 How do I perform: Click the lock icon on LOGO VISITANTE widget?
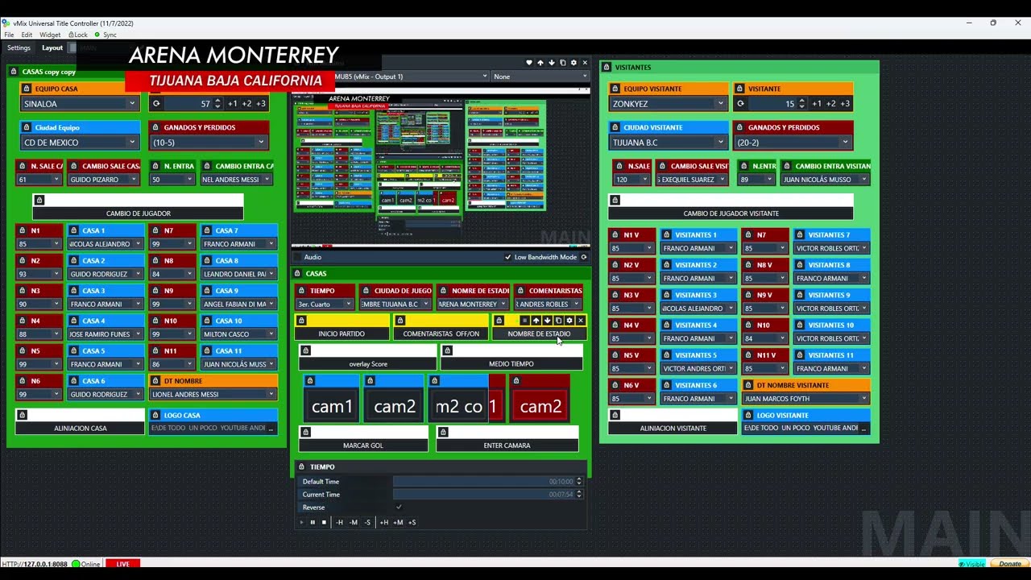[749, 416]
